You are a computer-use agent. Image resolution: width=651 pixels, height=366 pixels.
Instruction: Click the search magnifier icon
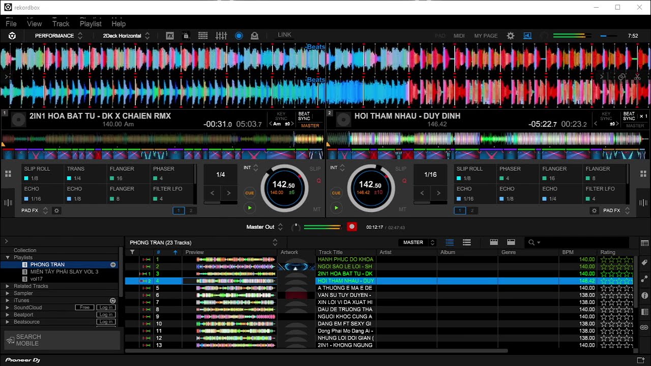pos(531,242)
